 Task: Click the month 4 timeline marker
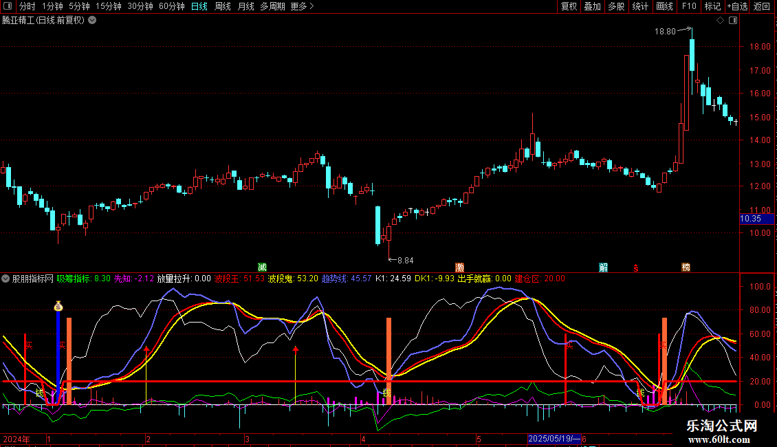click(x=363, y=439)
